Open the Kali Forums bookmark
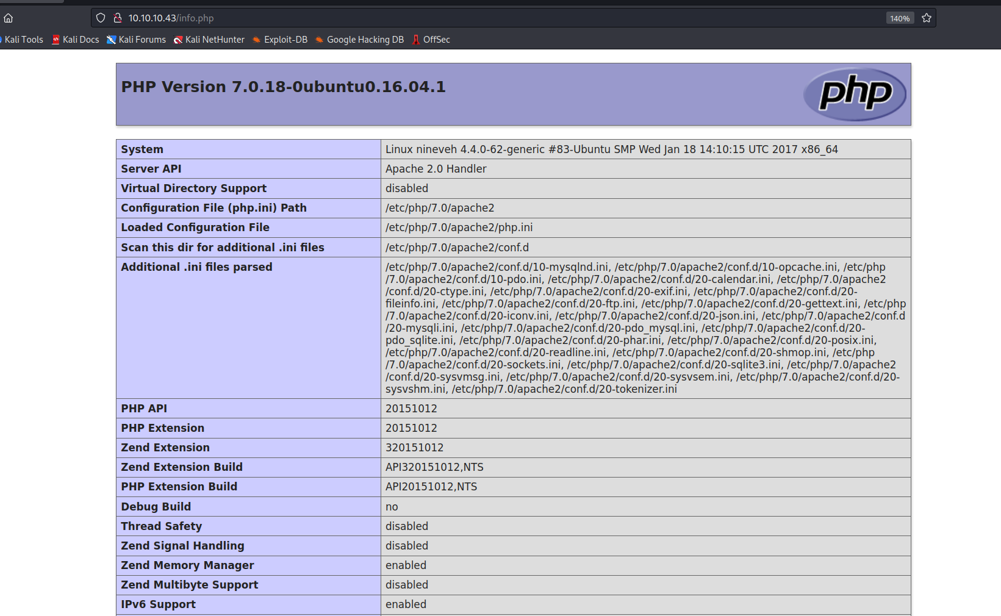 click(x=136, y=40)
